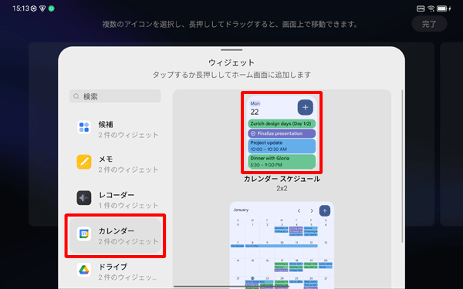The height and width of the screenshot is (289, 463).
Task: Click the magnifier icon in search box
Action: coord(76,96)
